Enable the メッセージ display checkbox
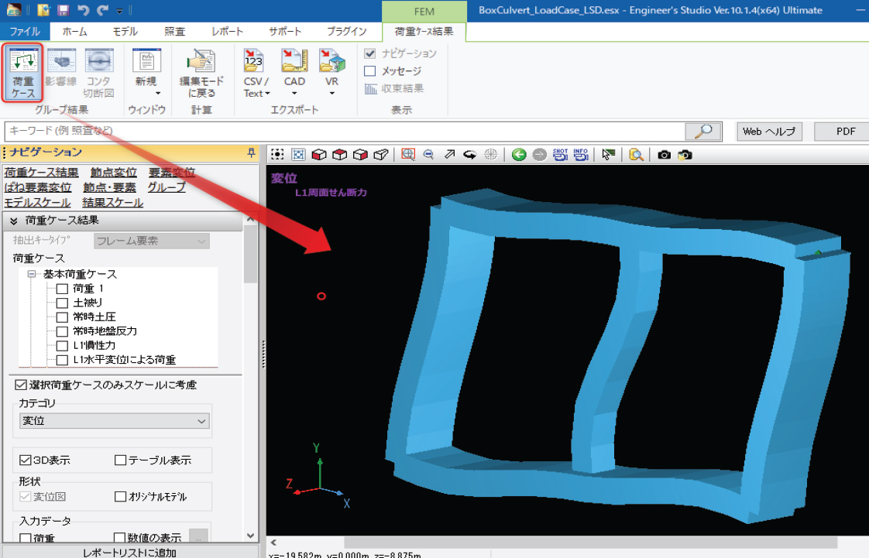This screenshot has height=558, width=869. coord(370,71)
